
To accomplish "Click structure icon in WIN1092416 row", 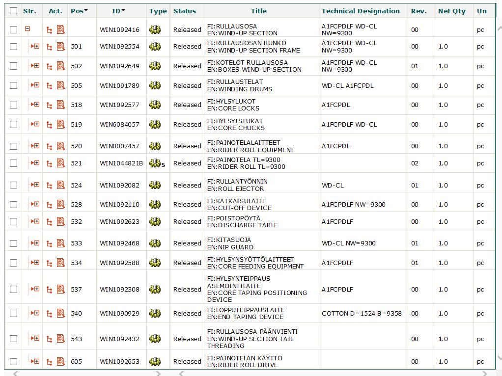I will click(49, 30).
